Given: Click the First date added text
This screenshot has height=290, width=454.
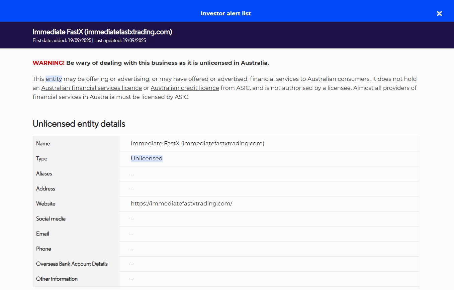Looking at the screenshot, I should pos(62,40).
